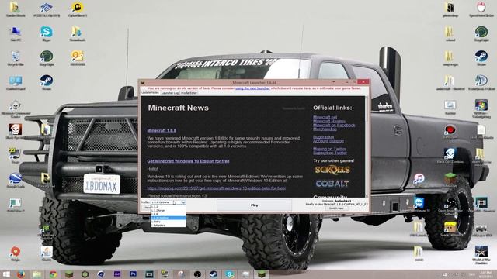Open the Skype desktop shortcut
The height and width of the screenshot is (279, 497).
click(x=47, y=33)
